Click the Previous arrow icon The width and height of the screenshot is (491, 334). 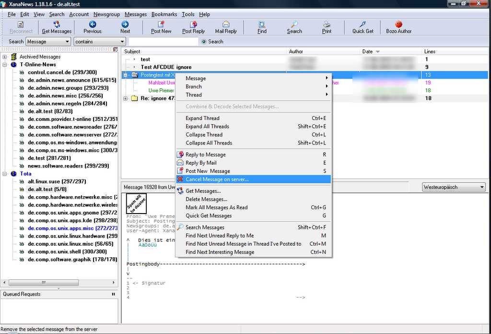(93, 24)
